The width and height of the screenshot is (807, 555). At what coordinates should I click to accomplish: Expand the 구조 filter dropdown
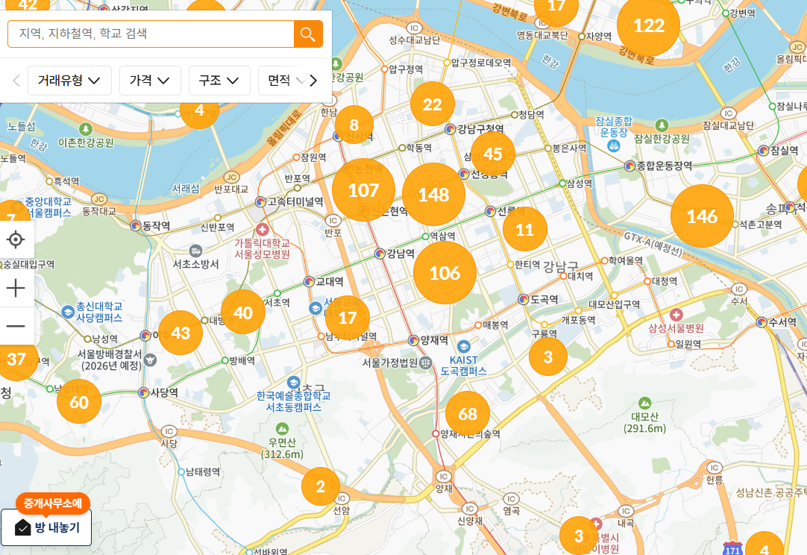coord(219,81)
